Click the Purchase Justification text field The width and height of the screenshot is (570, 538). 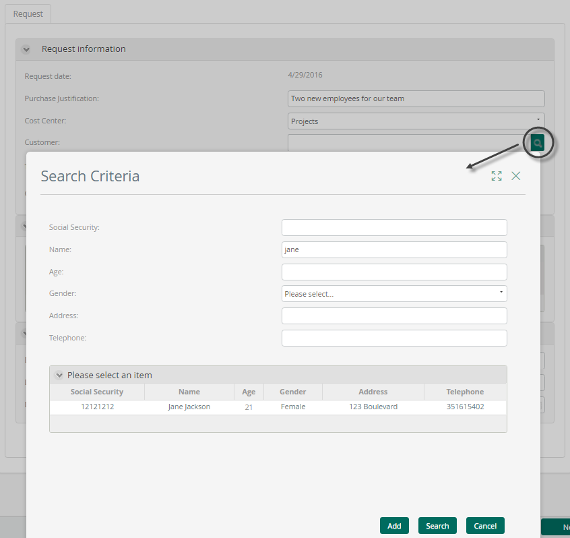coord(416,98)
